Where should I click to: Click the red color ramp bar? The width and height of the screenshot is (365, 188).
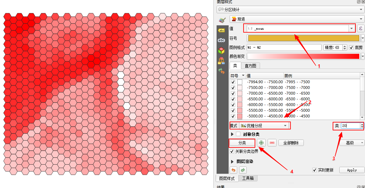pyautogui.click(x=303, y=56)
